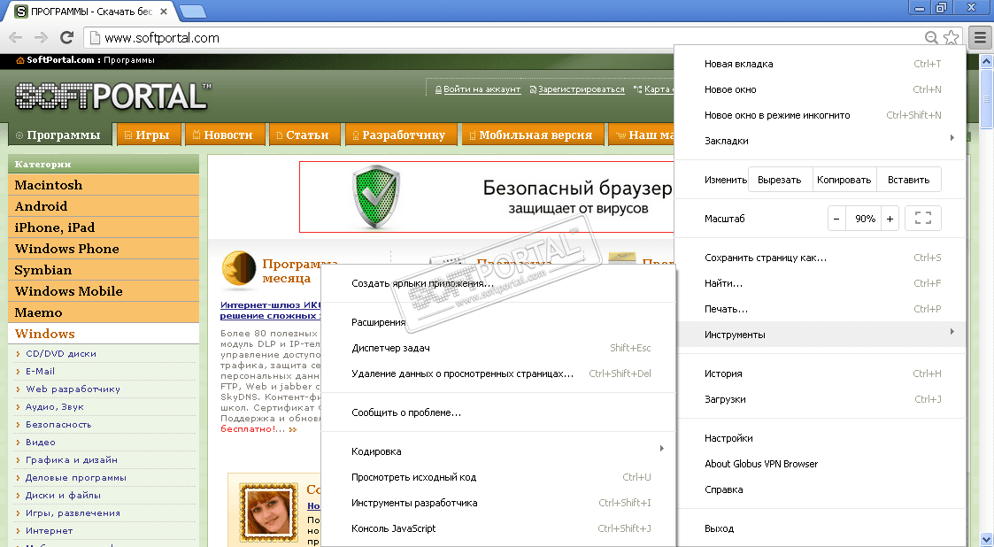Open About Globus VPN Browser

[x=821, y=464]
